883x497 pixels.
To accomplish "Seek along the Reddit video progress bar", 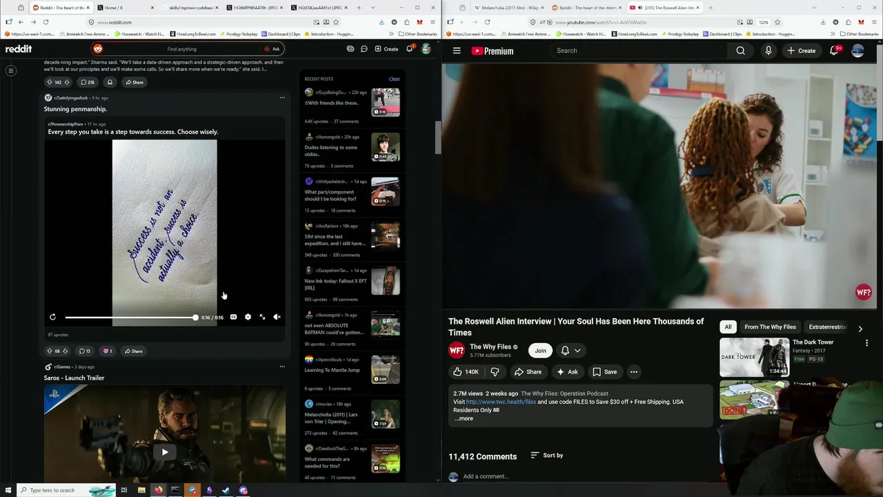I will pyautogui.click(x=130, y=318).
